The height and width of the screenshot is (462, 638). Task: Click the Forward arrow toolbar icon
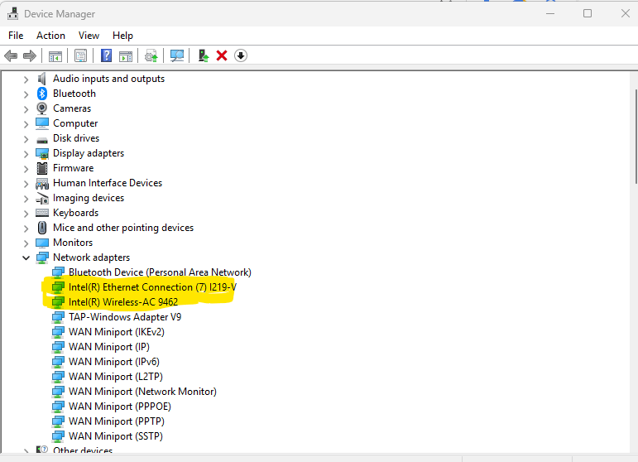point(30,55)
